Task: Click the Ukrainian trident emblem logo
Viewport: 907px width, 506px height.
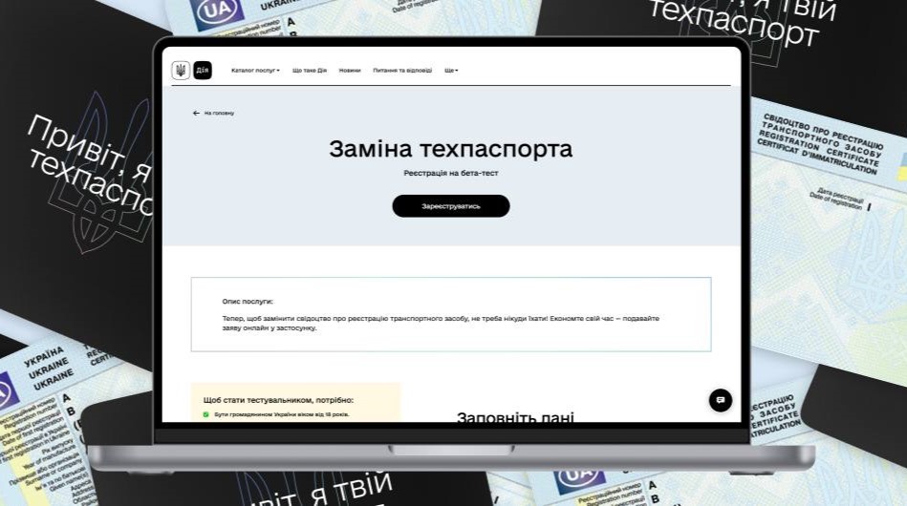Action: pos(181,71)
